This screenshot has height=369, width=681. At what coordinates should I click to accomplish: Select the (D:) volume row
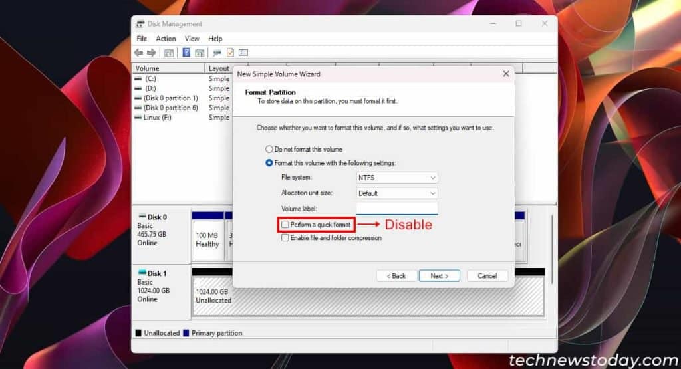[x=182, y=88]
